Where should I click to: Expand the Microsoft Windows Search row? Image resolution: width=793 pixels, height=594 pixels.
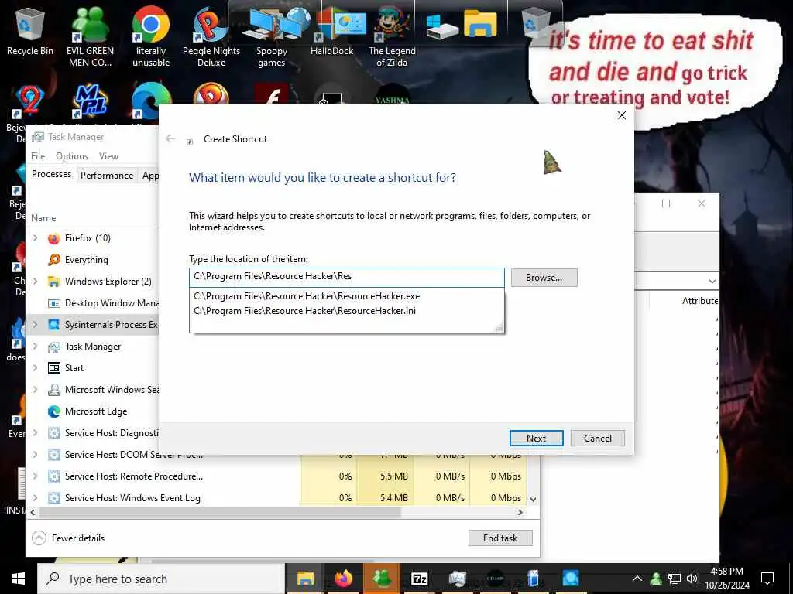point(35,390)
